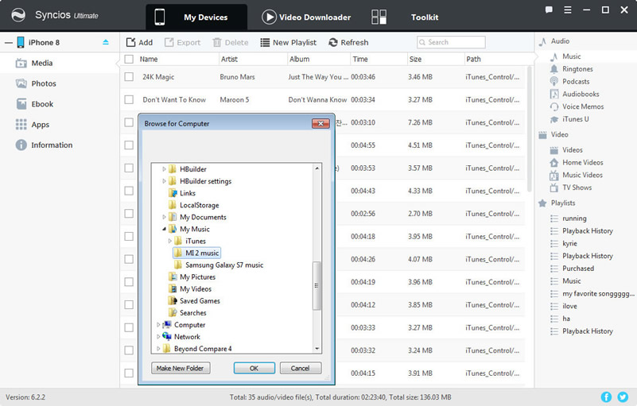Switch to My Devices tab

(196, 17)
